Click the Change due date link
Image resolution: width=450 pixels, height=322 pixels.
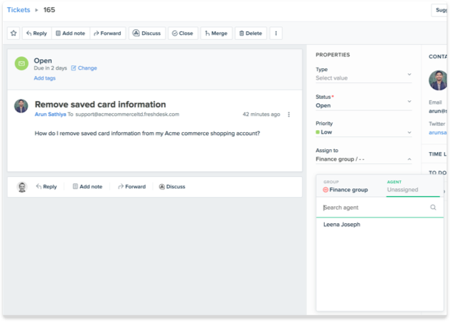point(84,68)
